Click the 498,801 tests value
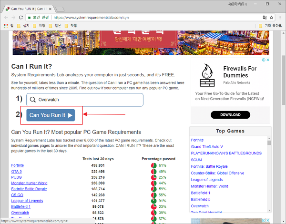 point(98,165)
